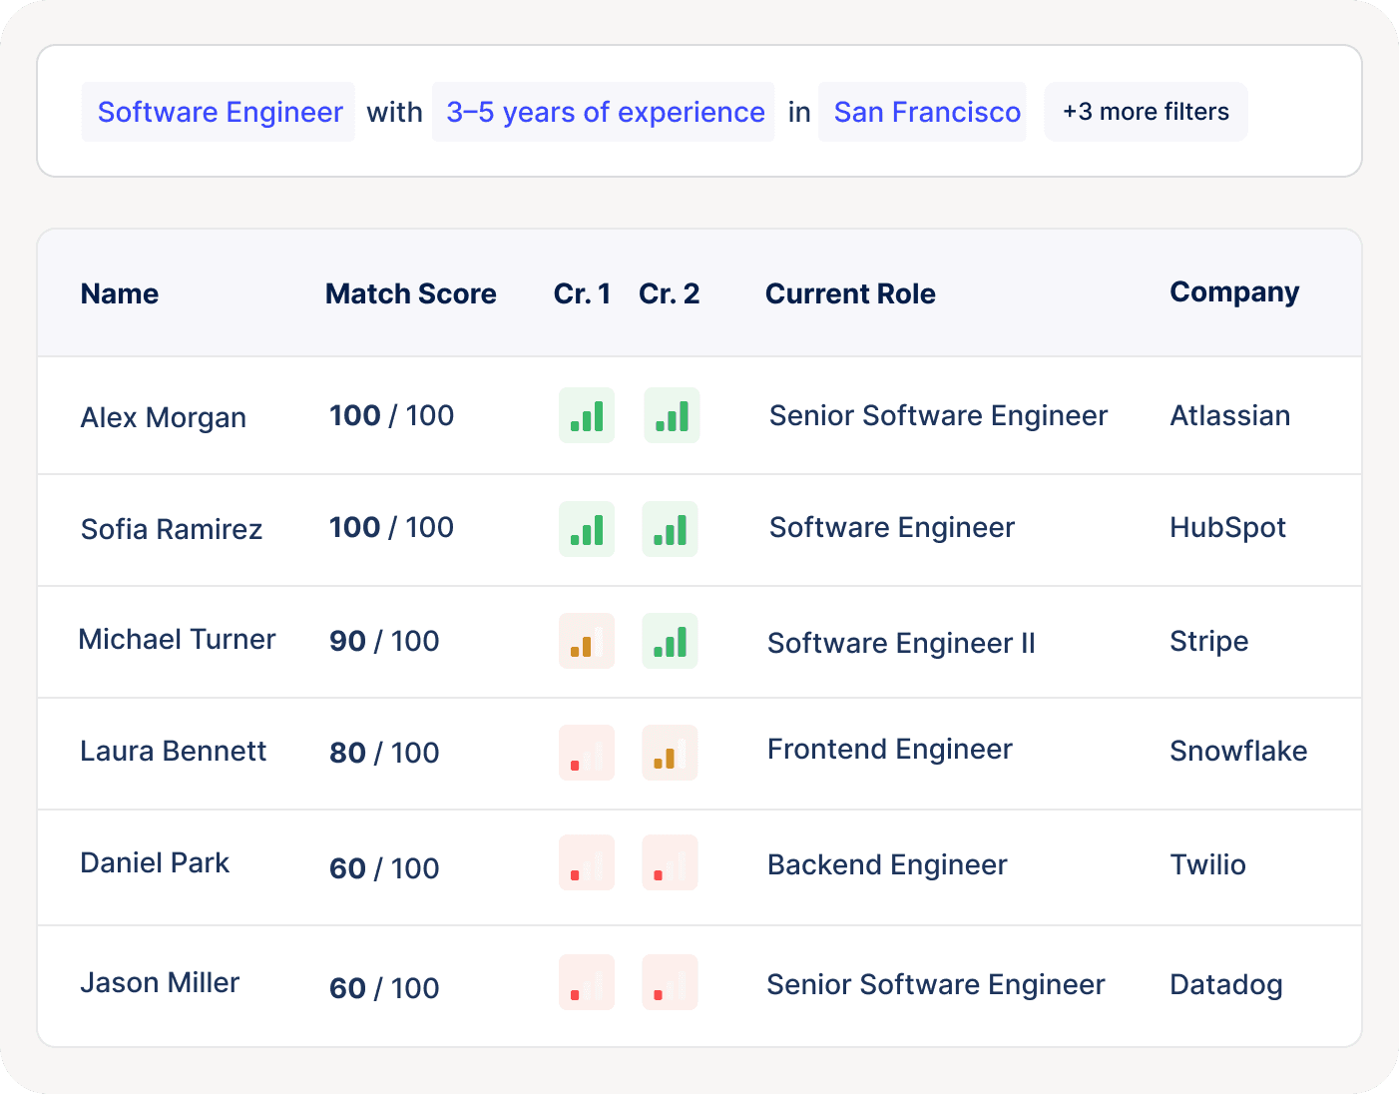Click Jason Miller's red Cr. 1 signal icon
The height and width of the screenshot is (1094, 1399).
[x=587, y=983]
